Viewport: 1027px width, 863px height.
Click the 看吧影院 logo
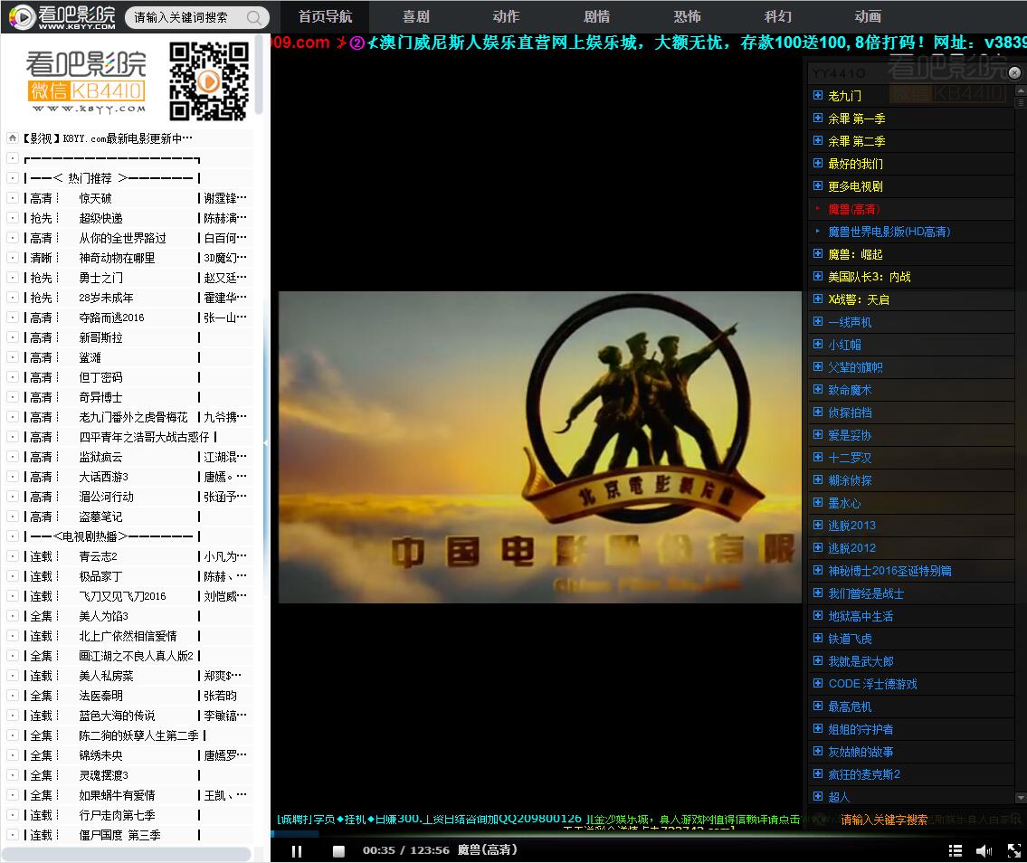62,17
